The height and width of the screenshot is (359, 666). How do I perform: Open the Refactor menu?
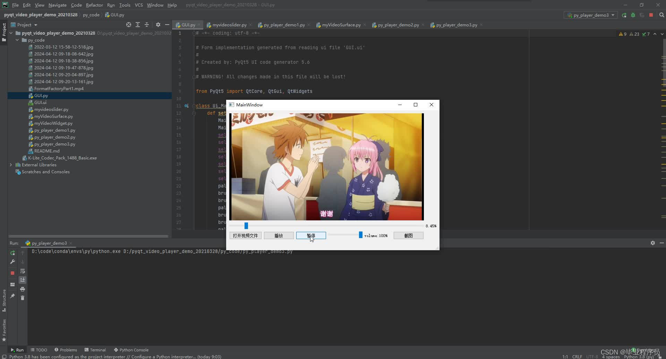(x=94, y=5)
